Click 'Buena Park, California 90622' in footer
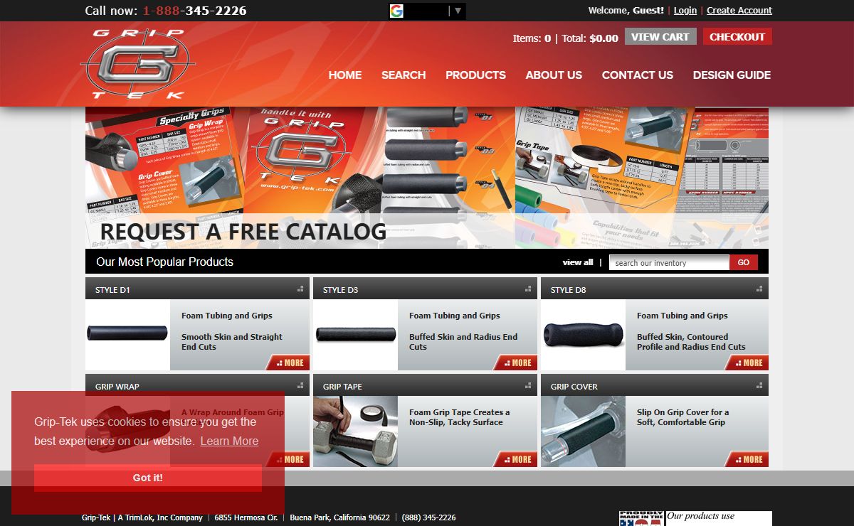854x526 pixels. coord(339,517)
